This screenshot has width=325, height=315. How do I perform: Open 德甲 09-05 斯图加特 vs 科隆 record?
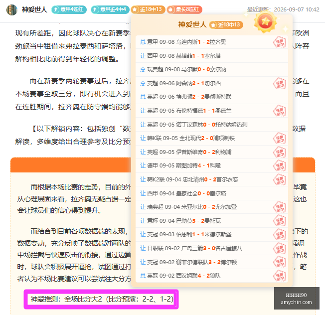[x=212, y=166]
